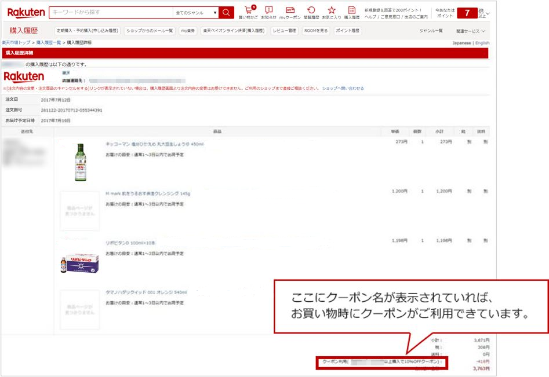549x377 pixels.
Task: Open the shopping cart (買い物かご)
Action: [249, 12]
